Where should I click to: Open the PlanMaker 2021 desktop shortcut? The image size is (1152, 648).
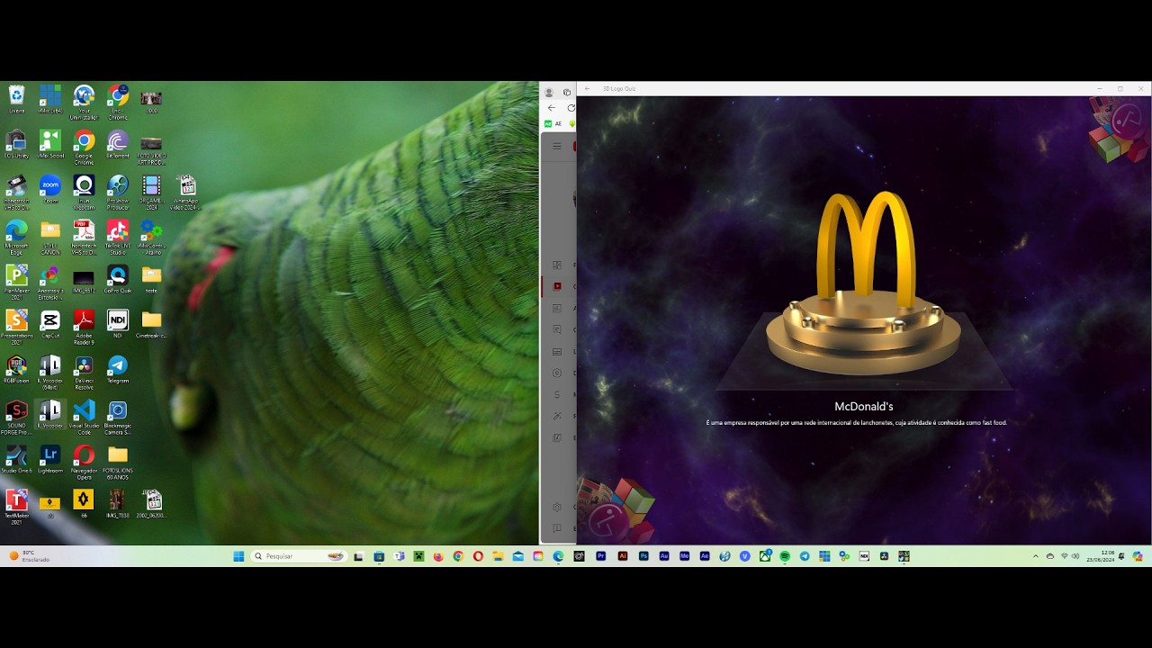click(x=16, y=281)
